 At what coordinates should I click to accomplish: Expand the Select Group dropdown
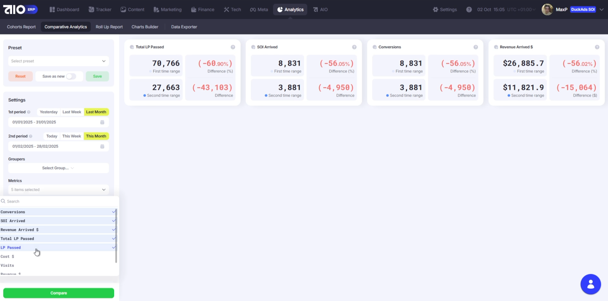click(x=58, y=168)
